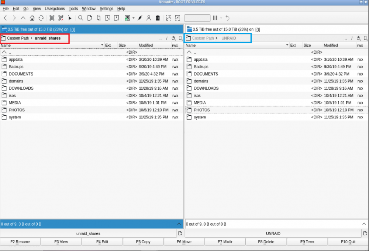
Task: Open Search with the magnifier icon
Action: tap(81, 18)
